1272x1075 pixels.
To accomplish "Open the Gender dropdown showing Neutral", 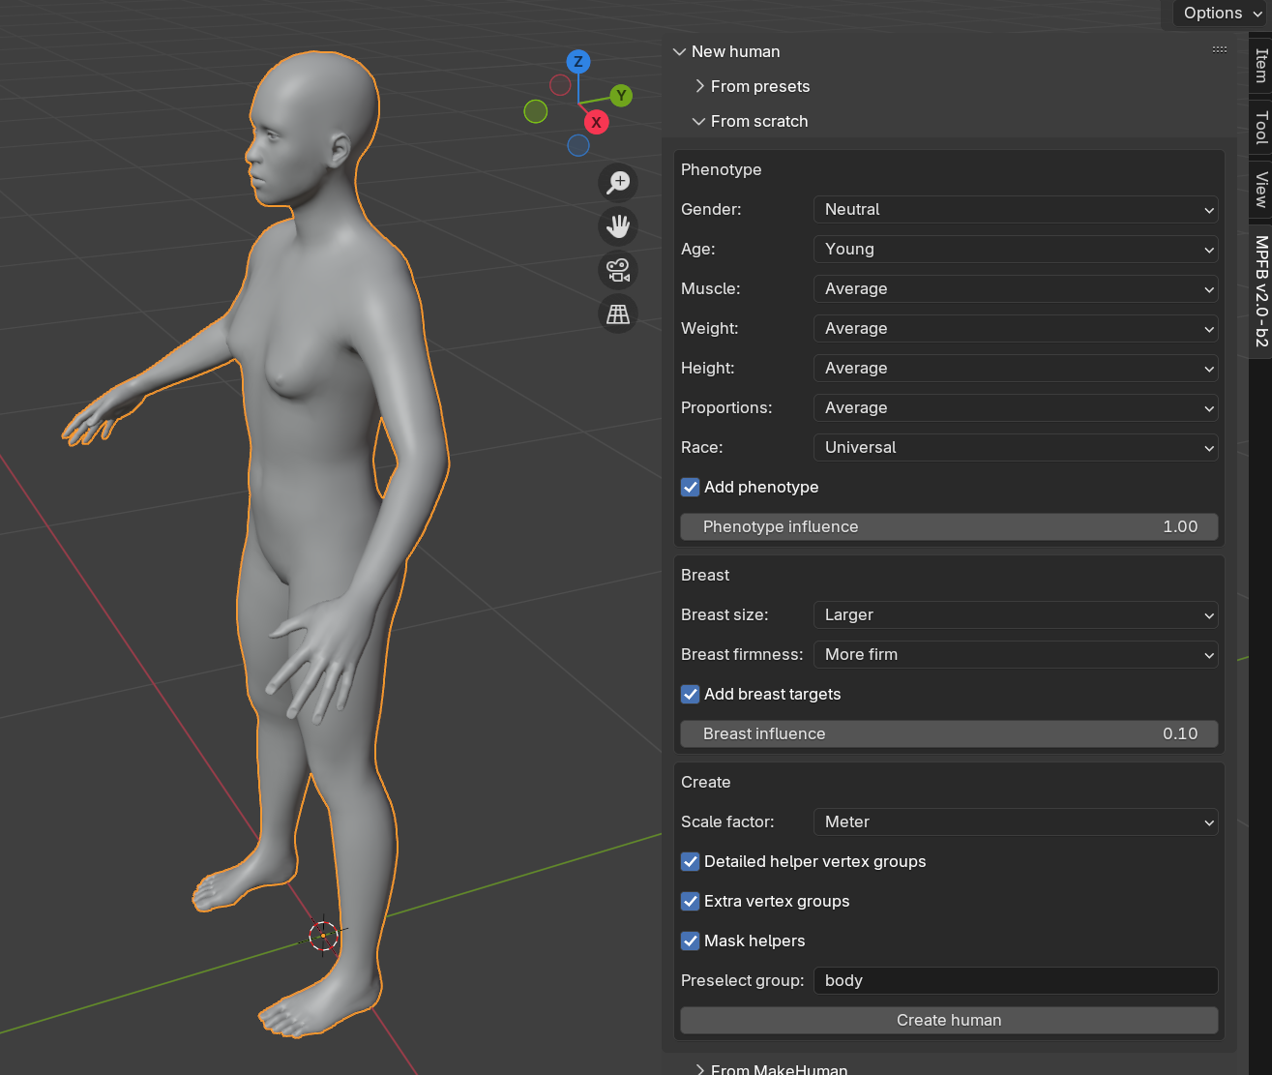I will click(x=1016, y=209).
